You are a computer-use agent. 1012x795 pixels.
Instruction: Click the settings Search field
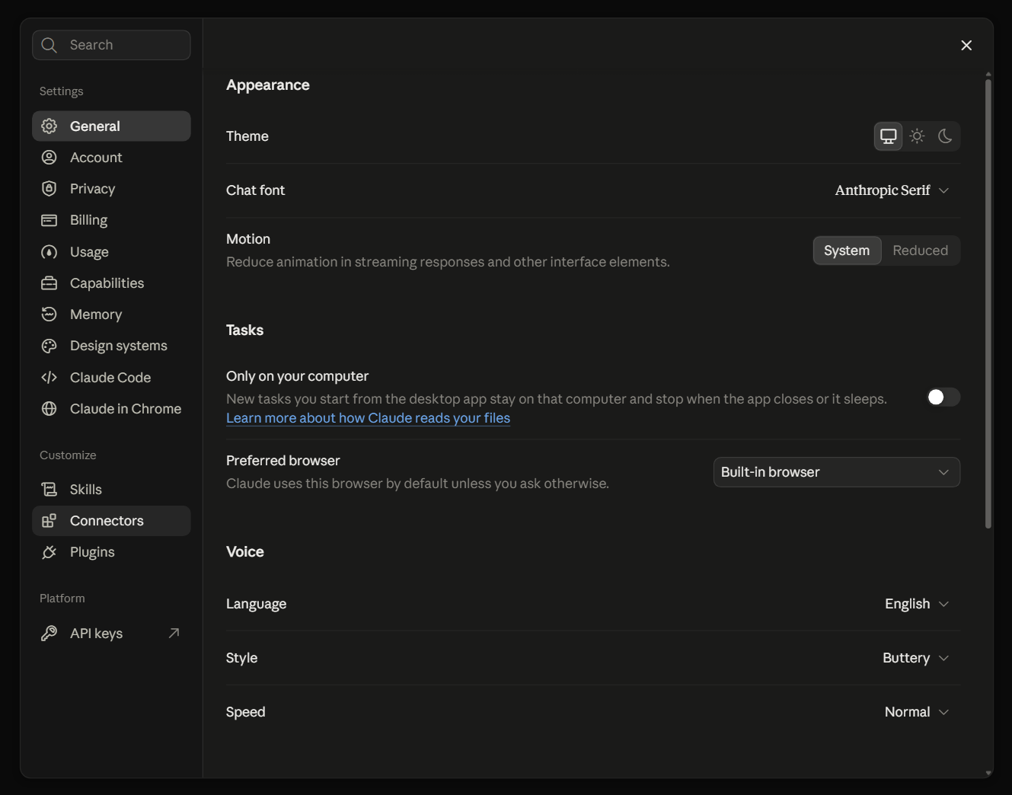(111, 45)
